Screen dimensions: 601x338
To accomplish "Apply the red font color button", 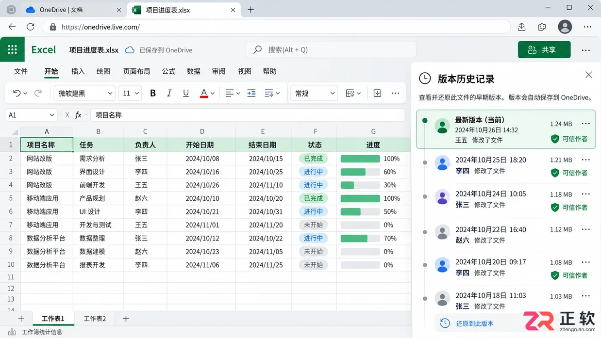I will 204,93.
